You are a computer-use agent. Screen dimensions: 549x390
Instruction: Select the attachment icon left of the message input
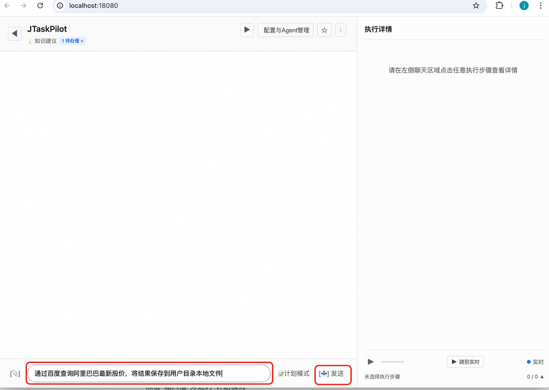tap(16, 373)
